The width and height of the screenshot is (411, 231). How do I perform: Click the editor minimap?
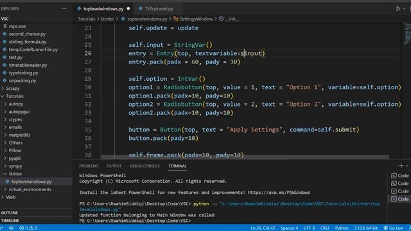click(x=407, y=34)
